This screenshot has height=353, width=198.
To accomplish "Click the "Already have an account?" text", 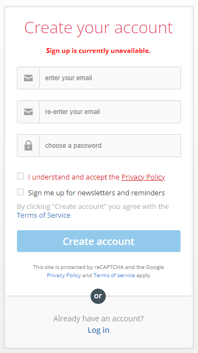I will (x=98, y=319).
